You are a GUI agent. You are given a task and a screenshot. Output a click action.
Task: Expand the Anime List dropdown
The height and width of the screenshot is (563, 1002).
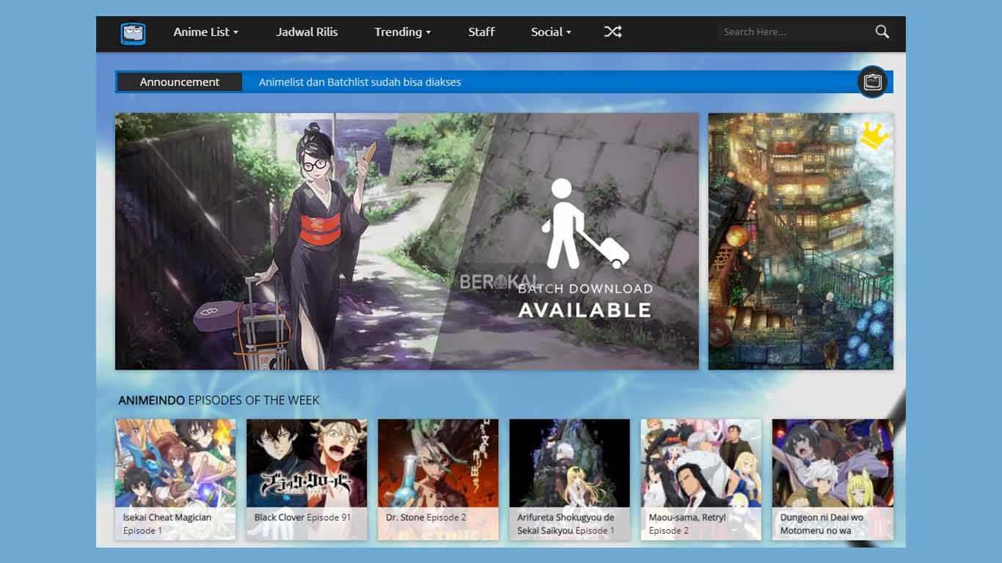pos(205,32)
